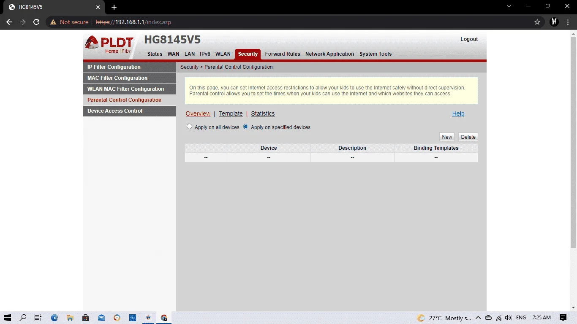This screenshot has width=577, height=324.
Task: Select Apply on all devices radio button
Action: click(190, 127)
